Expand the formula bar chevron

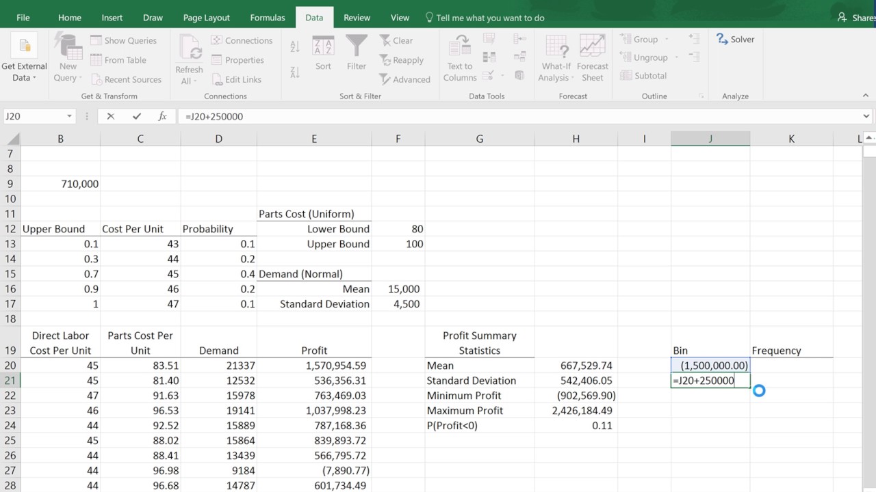pos(866,116)
